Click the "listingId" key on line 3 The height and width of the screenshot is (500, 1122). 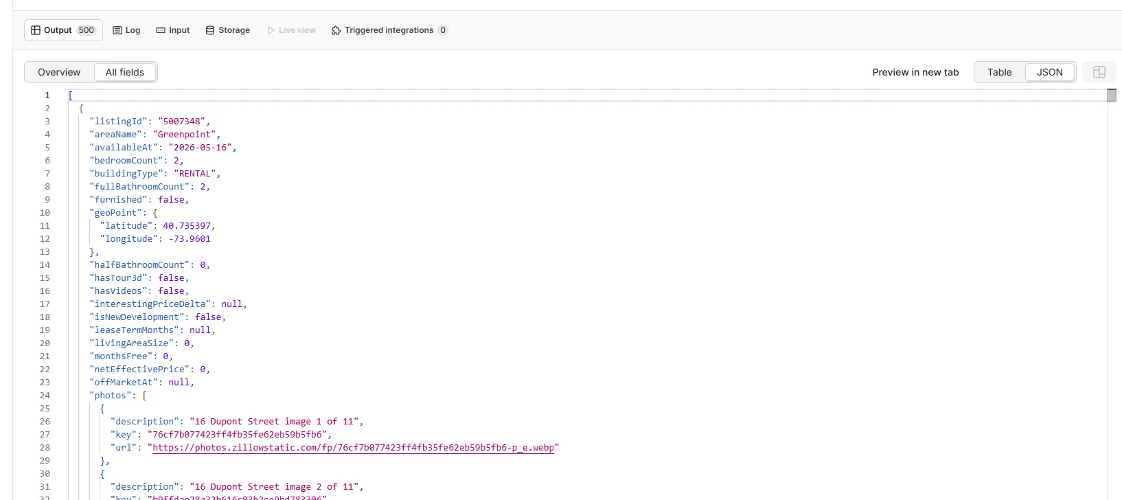[x=118, y=122]
